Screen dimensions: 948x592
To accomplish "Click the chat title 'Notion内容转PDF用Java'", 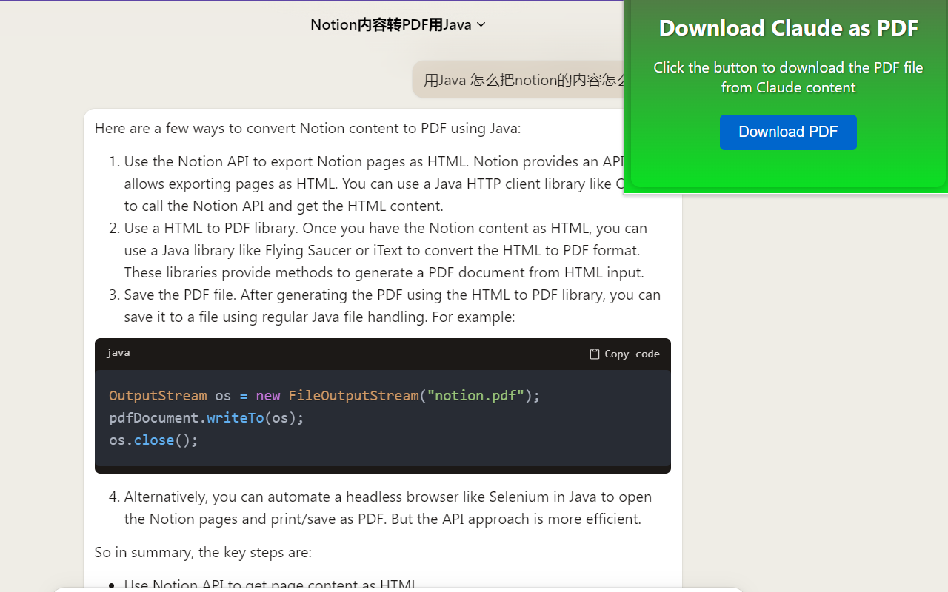I will [x=391, y=25].
